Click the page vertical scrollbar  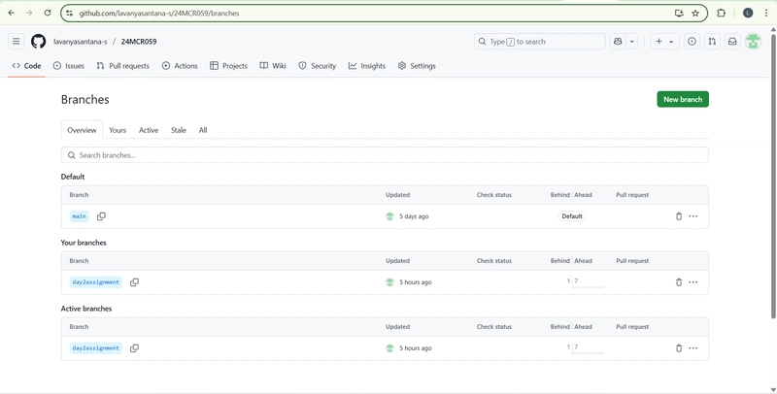pos(773,173)
